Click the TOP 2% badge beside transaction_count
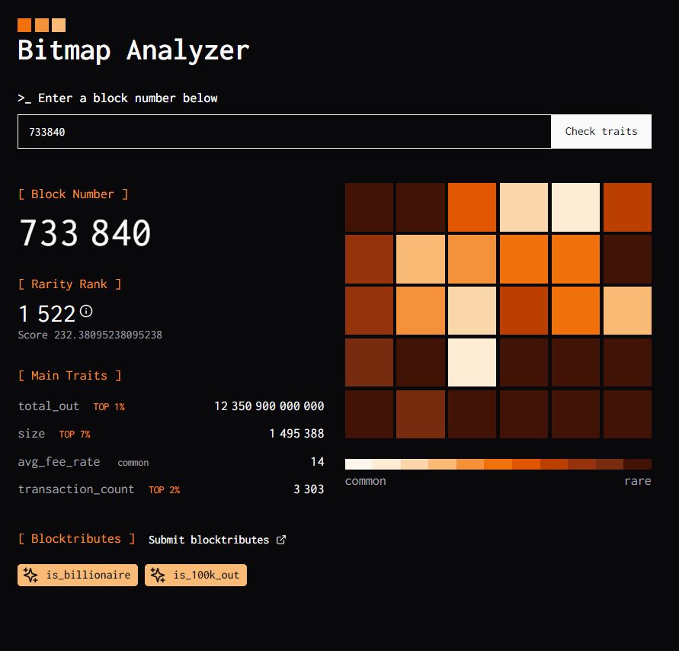This screenshot has width=679, height=651. [x=164, y=490]
